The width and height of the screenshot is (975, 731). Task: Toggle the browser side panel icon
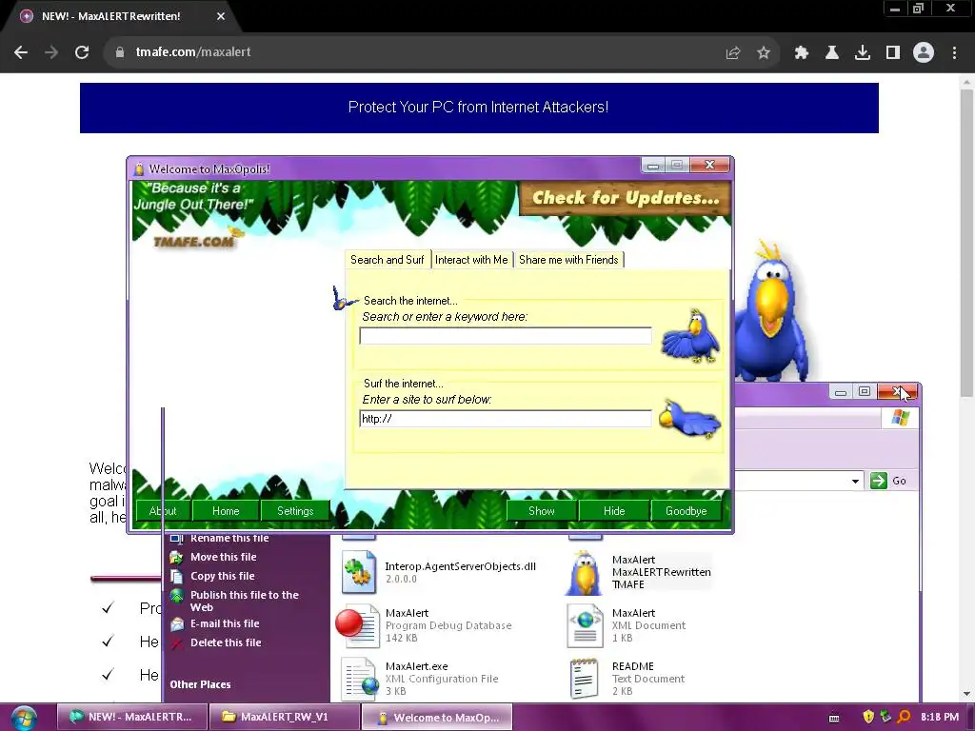[893, 53]
